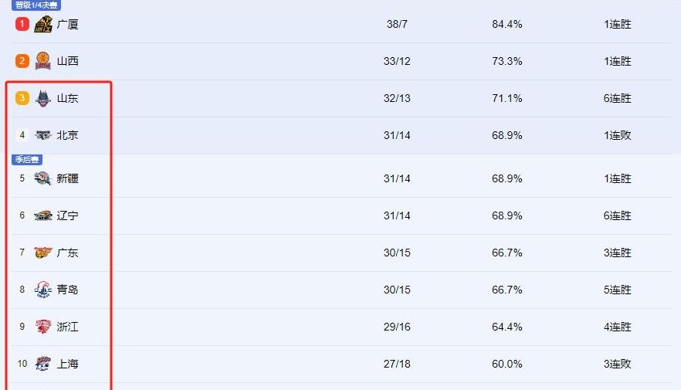The width and height of the screenshot is (681, 390).
Task: Click the orange rank 2 badge
Action: tap(22, 61)
